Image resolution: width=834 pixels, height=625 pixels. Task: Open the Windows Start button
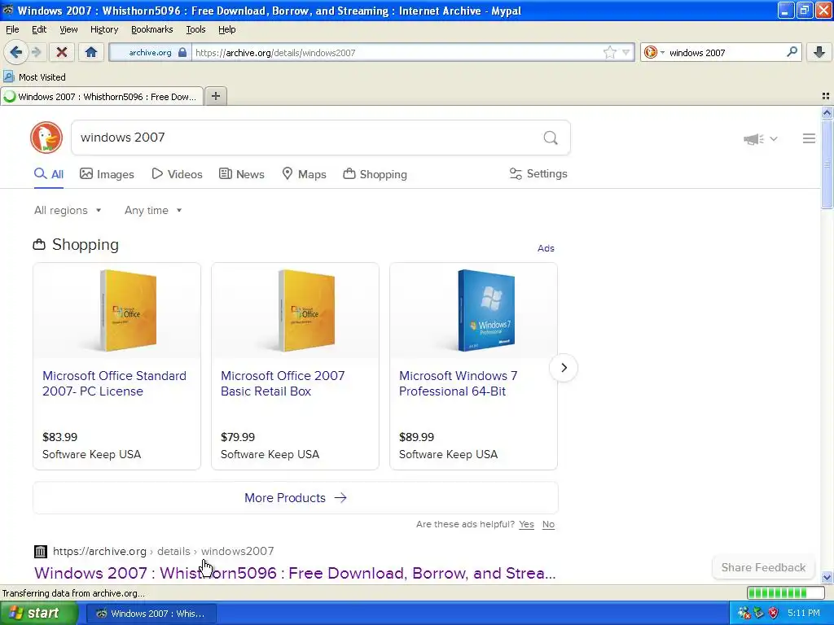38,613
